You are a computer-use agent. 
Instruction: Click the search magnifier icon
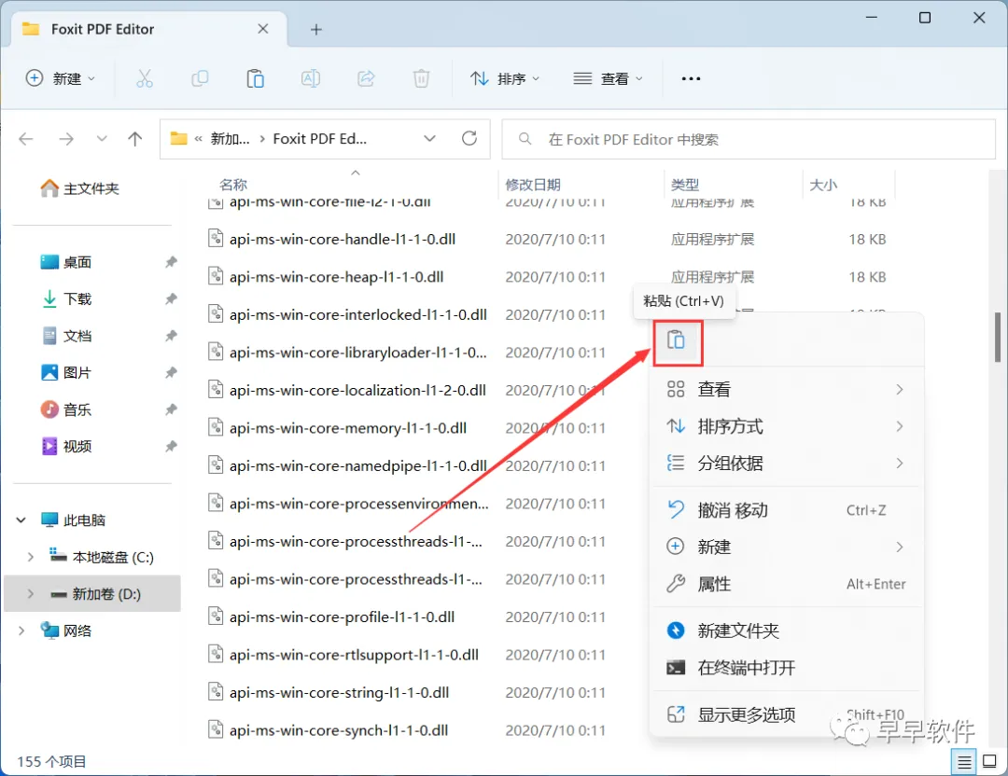[525, 139]
